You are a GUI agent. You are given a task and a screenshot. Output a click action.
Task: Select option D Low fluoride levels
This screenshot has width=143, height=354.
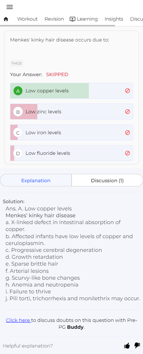72,153
